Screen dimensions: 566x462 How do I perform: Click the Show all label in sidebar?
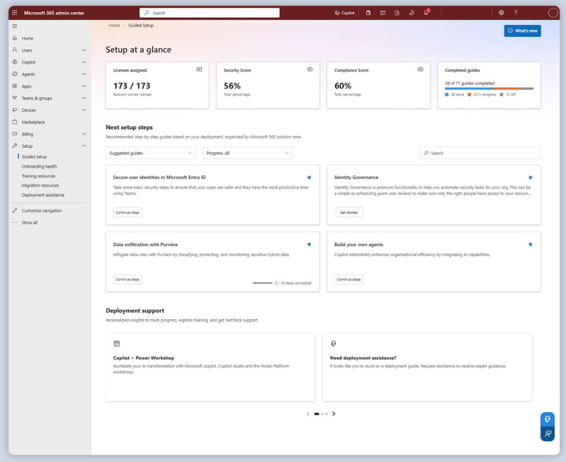tap(29, 222)
